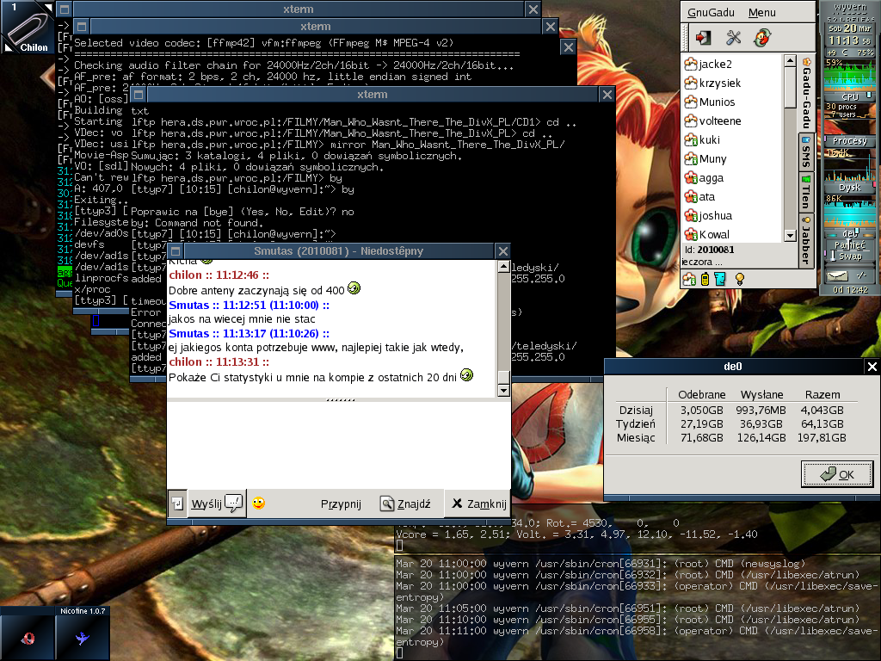Open GnuGadu preferences wrench-and-screwdriver icon
The image size is (881, 661).
(733, 37)
